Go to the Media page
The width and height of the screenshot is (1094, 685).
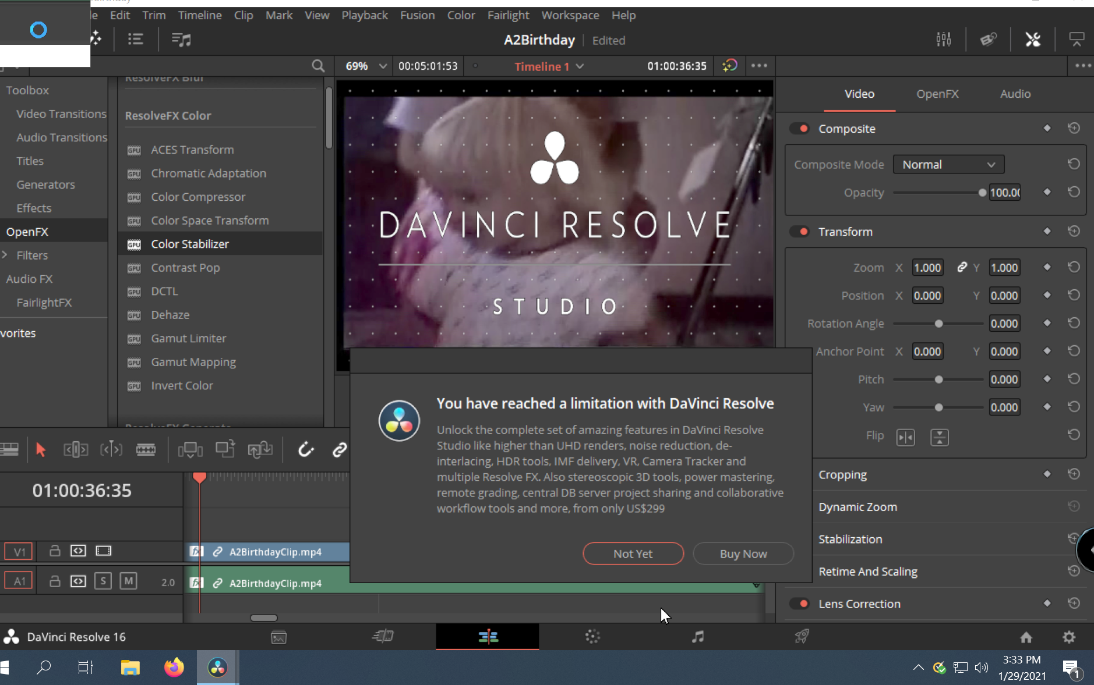tap(278, 637)
